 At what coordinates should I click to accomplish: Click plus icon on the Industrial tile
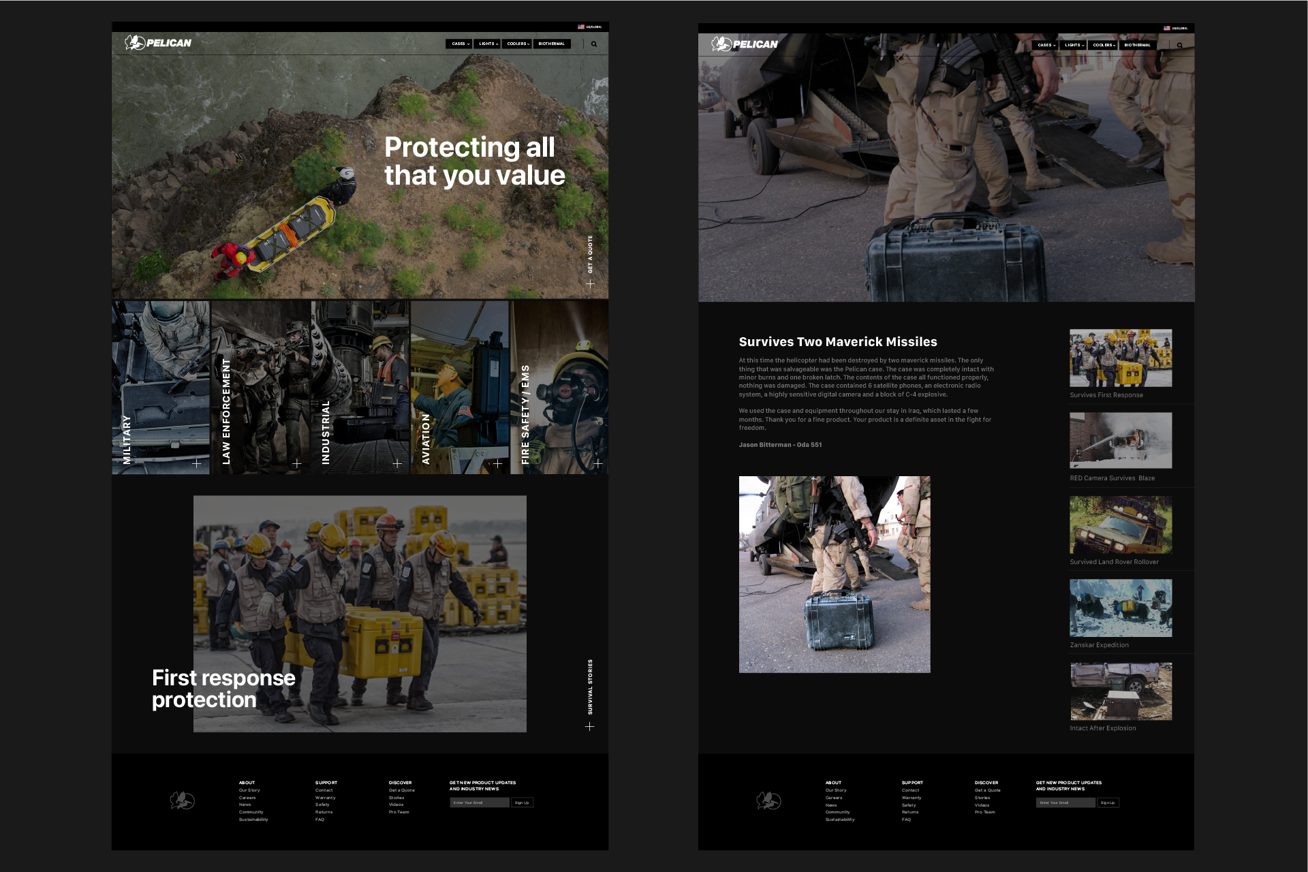coord(397,463)
